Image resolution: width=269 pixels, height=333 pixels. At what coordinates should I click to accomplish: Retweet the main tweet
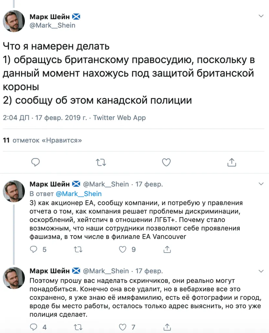(x=101, y=162)
